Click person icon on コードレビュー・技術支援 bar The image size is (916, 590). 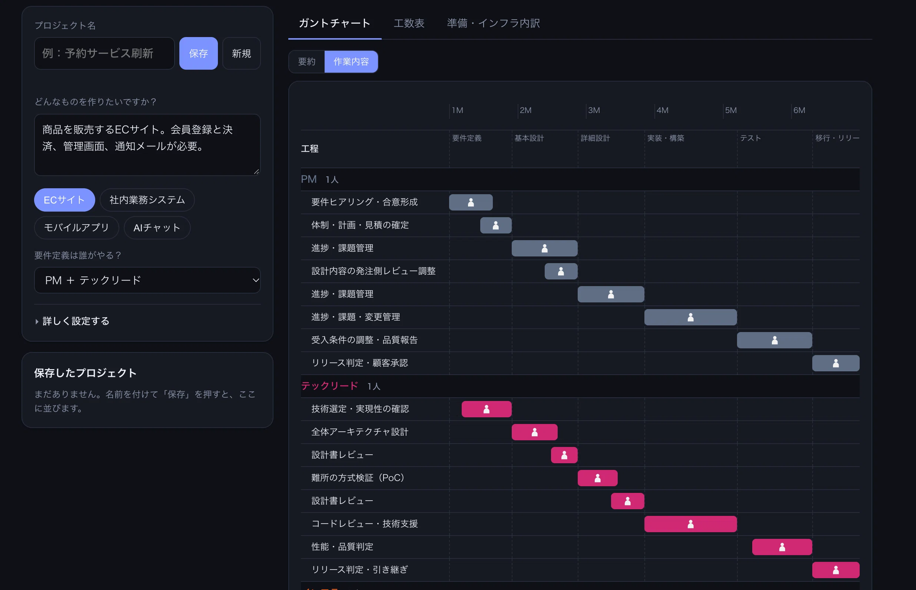pyautogui.click(x=690, y=524)
